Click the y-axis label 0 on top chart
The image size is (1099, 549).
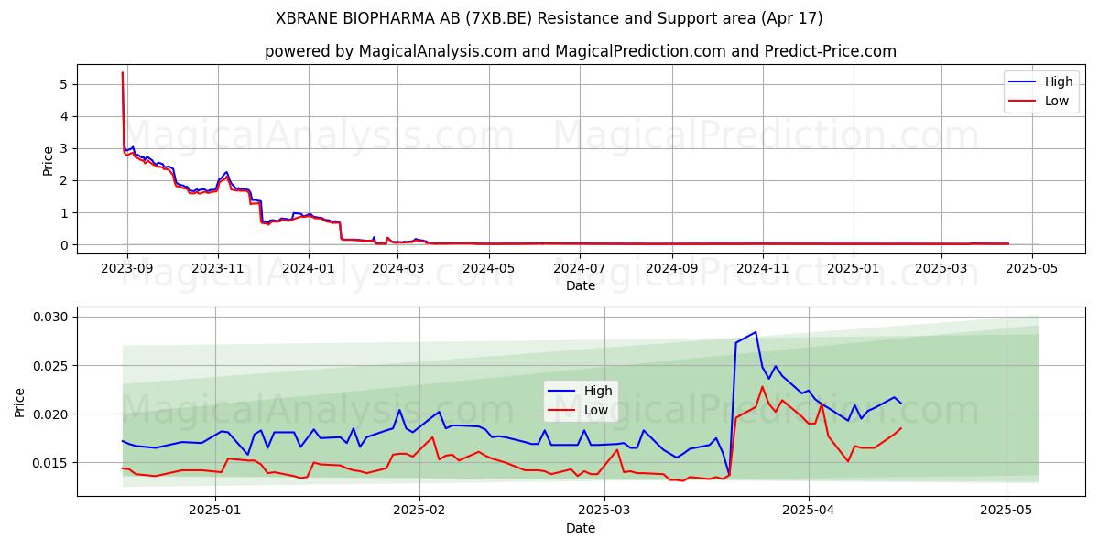pos(64,245)
